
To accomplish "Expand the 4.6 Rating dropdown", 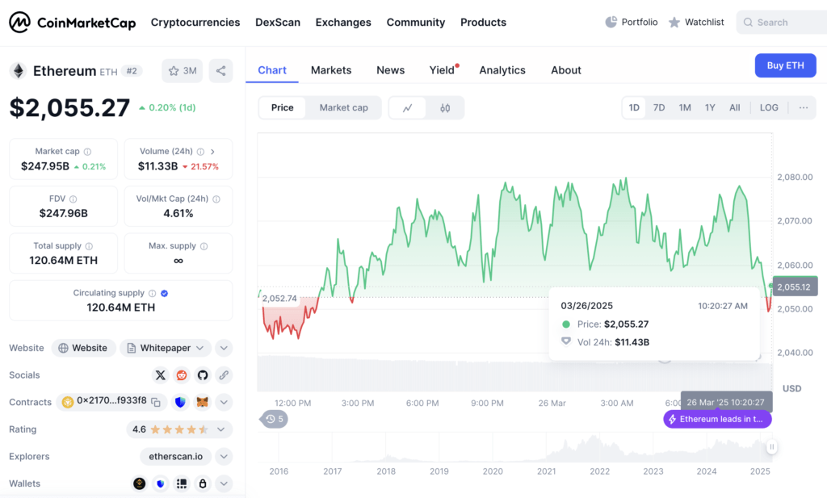I will point(179,429).
